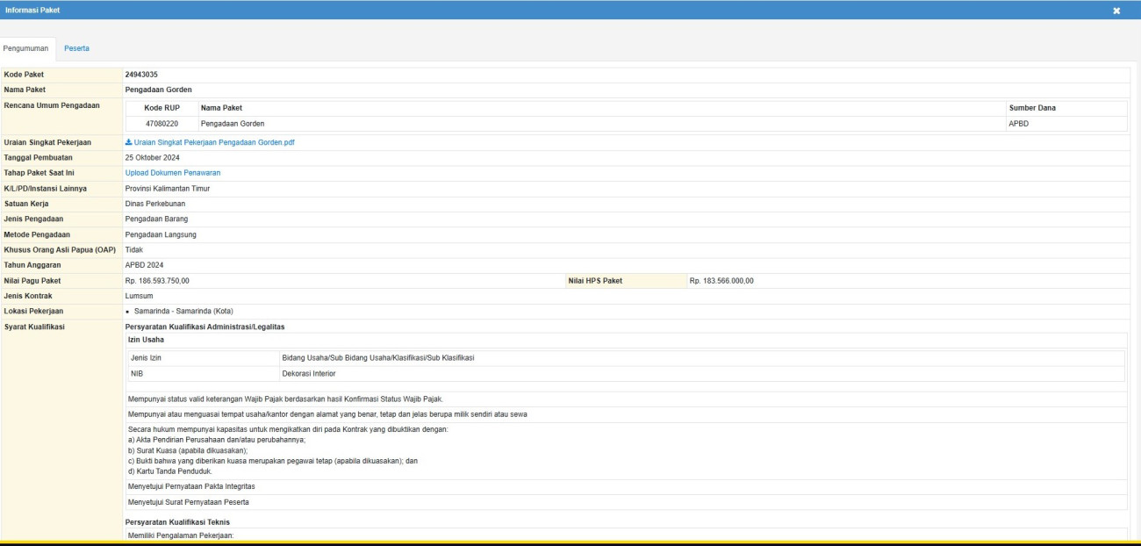Click the Nilai Pagu Paket amount
This screenshot has height=546, width=1141.
157,281
